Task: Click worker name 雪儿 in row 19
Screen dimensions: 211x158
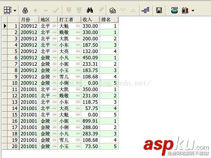Action: 64,140
